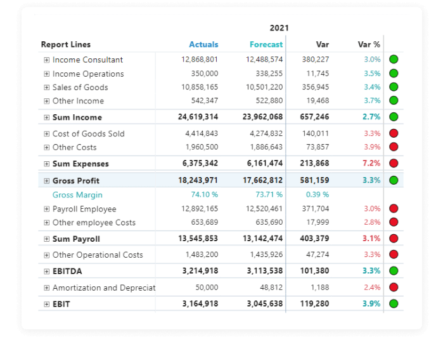This screenshot has height=337, width=443.
Task: Expand the Other Operational Costs row
Action: click(x=47, y=255)
